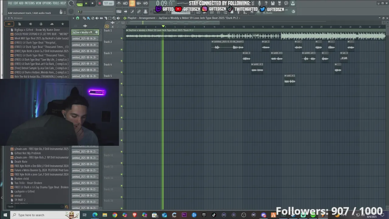Open 'Death Note' in the browser list
Viewport: 389px width, 219px height.
pos(21,162)
